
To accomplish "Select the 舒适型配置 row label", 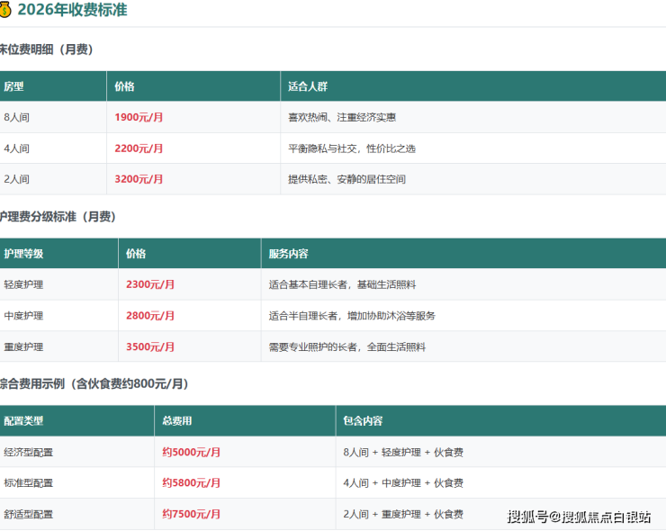I will tap(29, 514).
